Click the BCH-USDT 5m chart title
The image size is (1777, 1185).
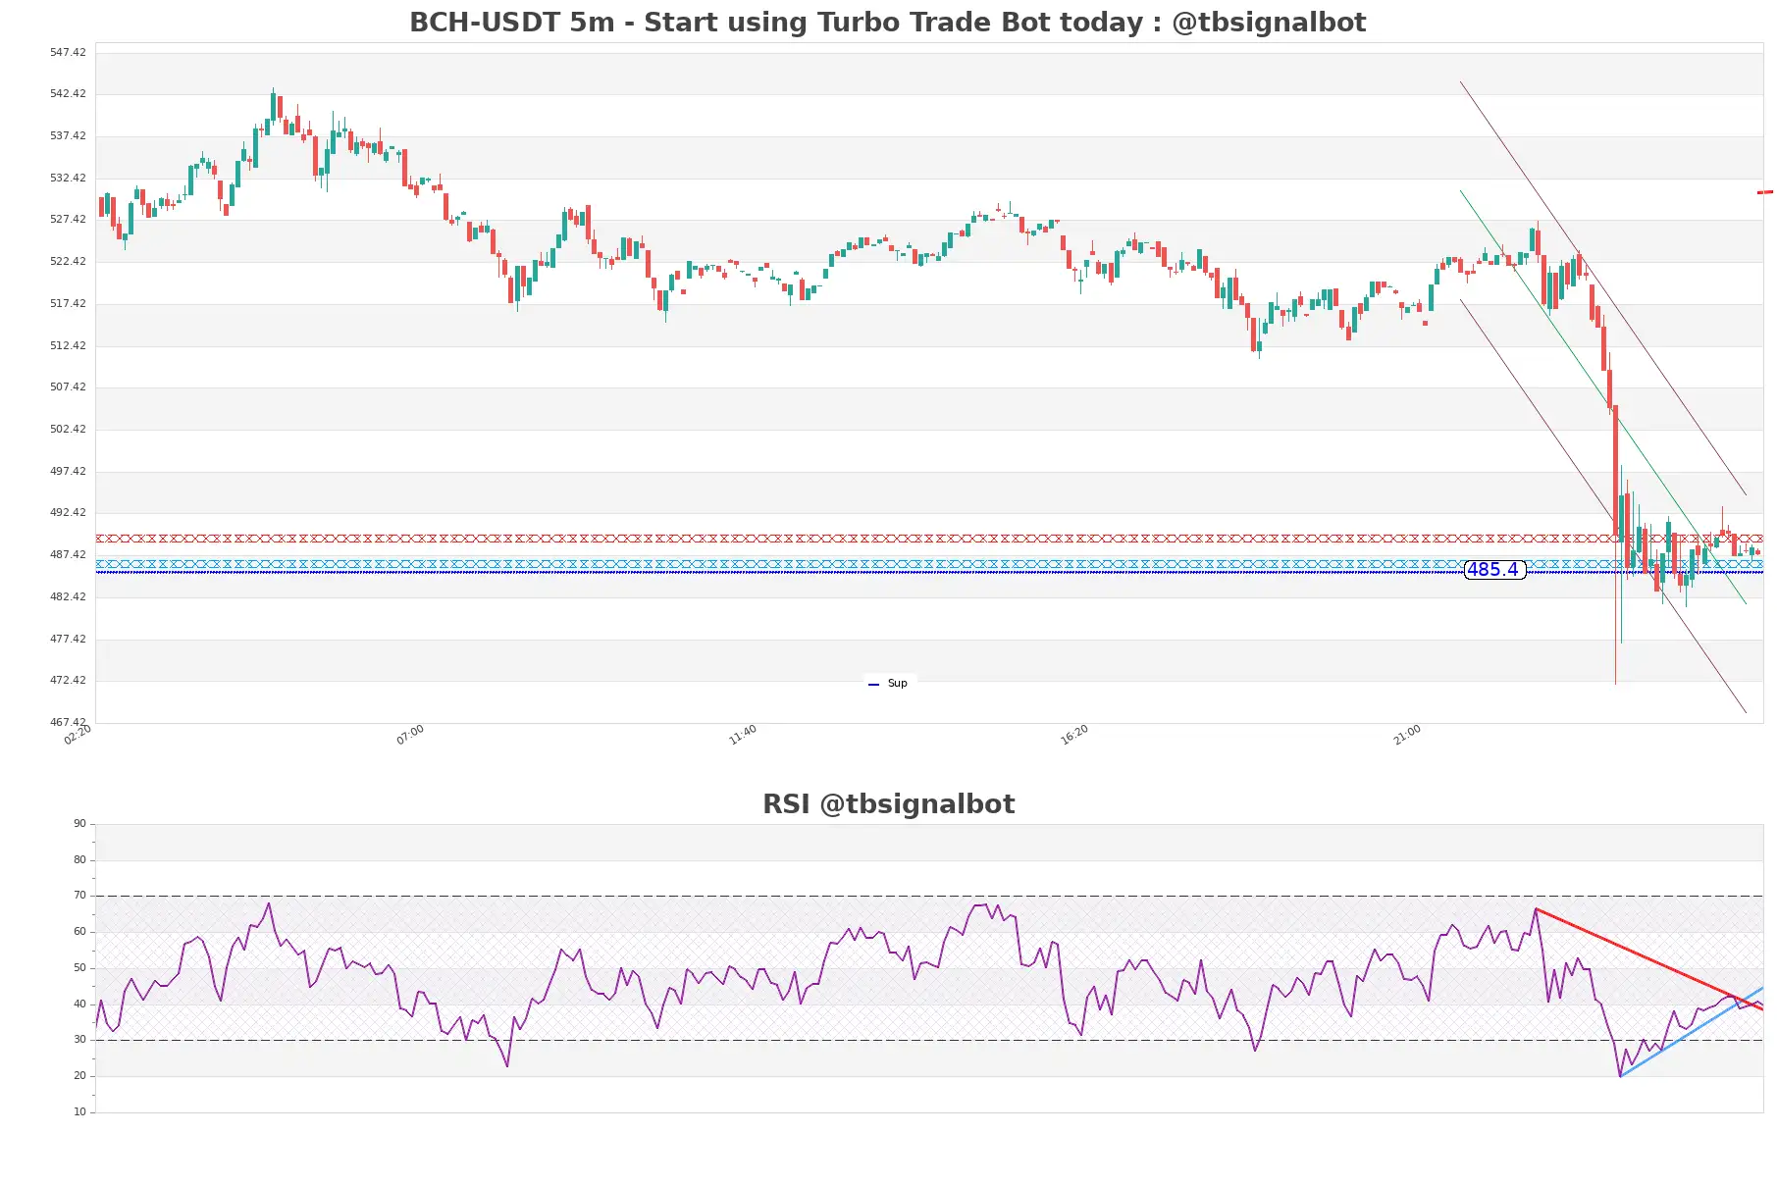887,23
